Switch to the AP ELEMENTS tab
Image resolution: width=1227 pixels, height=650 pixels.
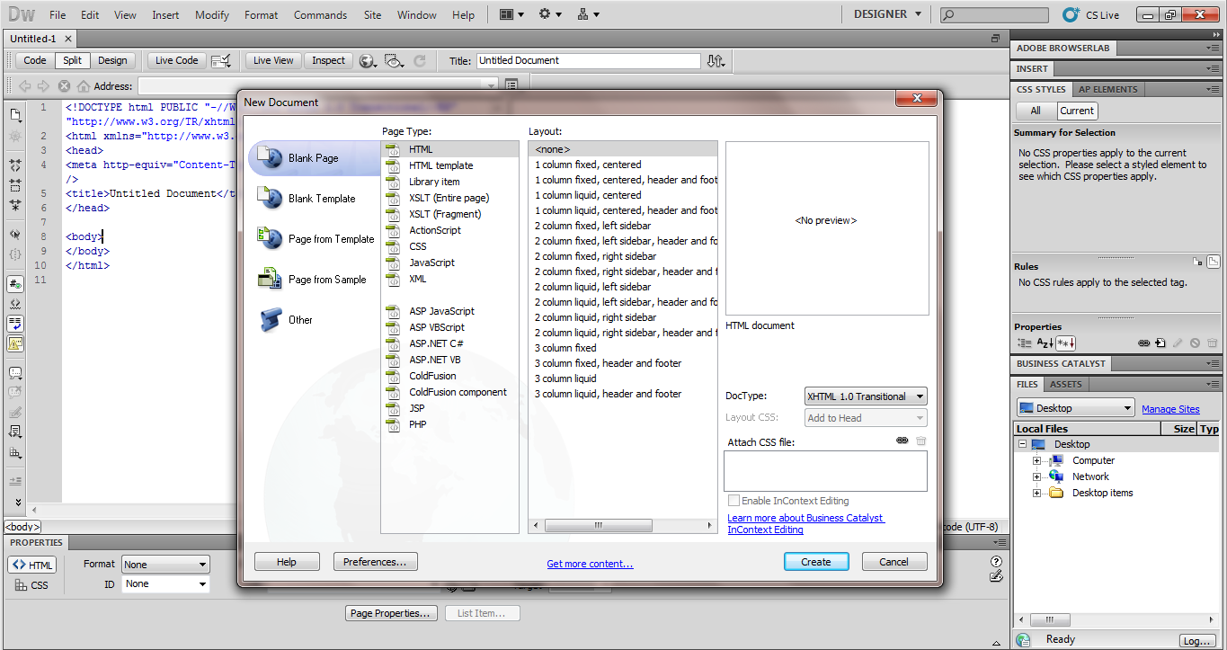(x=1108, y=89)
